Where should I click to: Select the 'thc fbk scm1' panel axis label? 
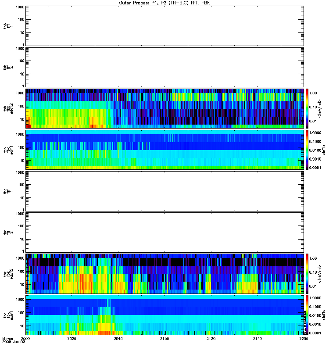(8, 315)
